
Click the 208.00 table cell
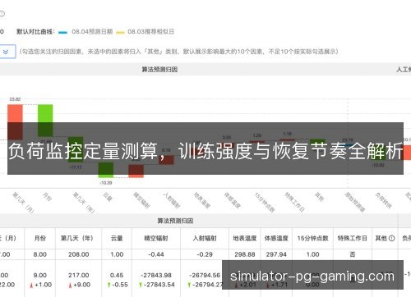tap(78, 254)
